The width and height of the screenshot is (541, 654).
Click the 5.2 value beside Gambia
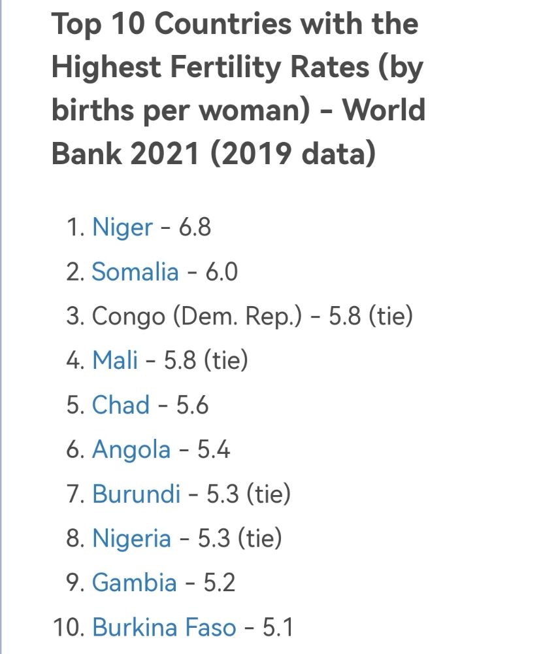[219, 583]
